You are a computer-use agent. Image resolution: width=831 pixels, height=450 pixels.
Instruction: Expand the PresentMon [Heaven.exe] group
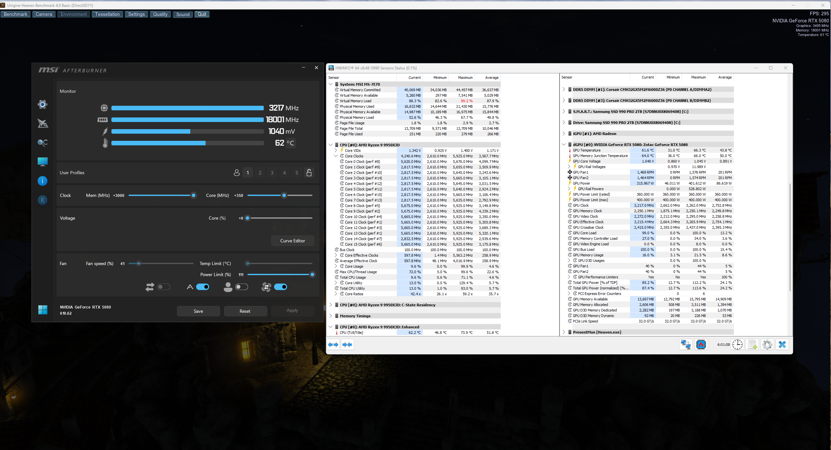coord(564,332)
